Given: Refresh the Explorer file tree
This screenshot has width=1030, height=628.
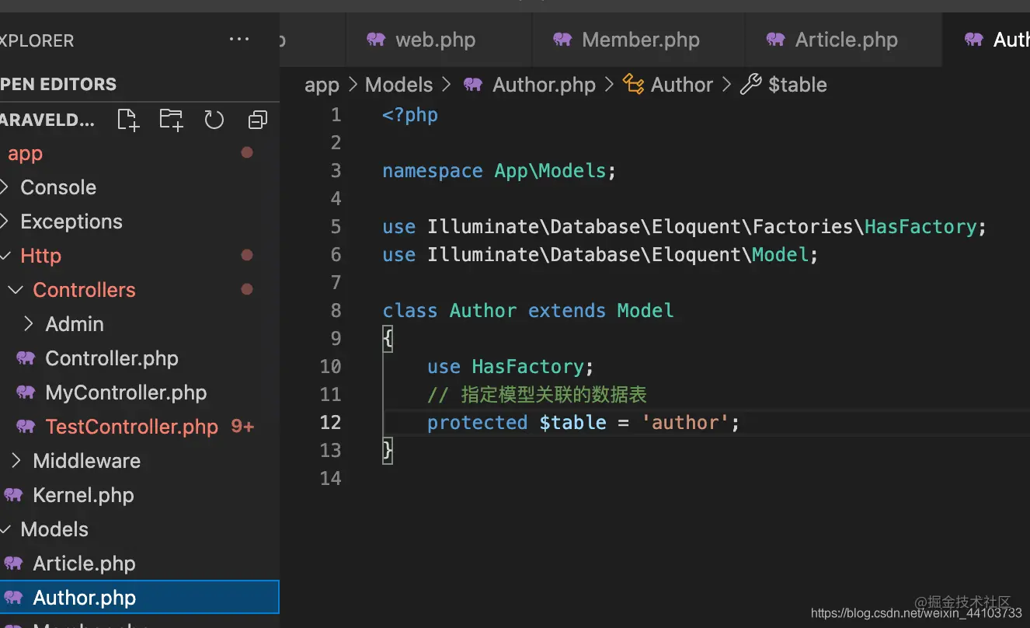Looking at the screenshot, I should tap(214, 120).
